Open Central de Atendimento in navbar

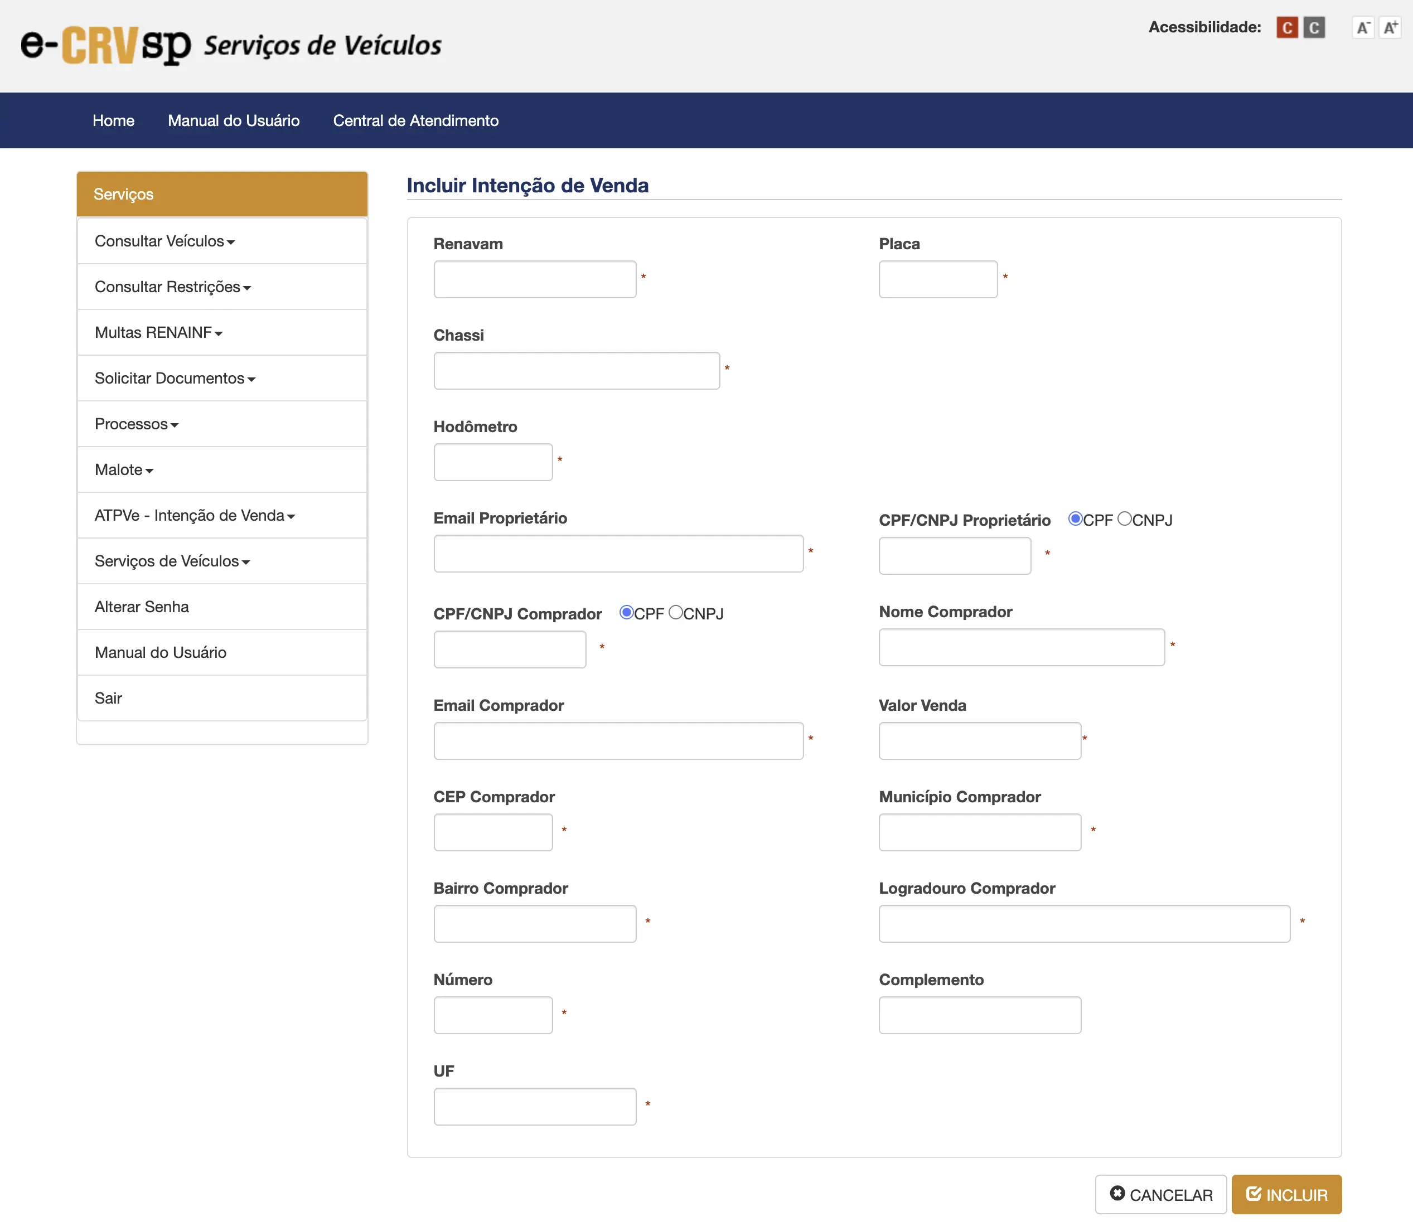click(415, 121)
